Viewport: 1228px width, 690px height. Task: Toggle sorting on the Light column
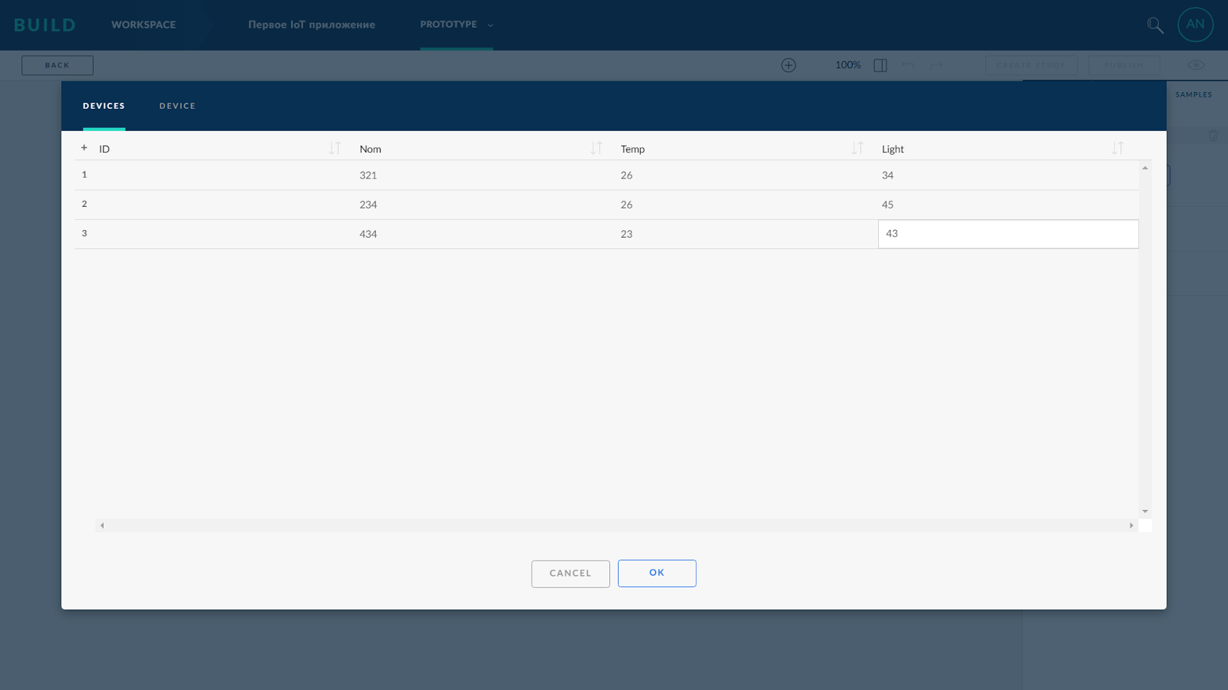[x=1117, y=148]
